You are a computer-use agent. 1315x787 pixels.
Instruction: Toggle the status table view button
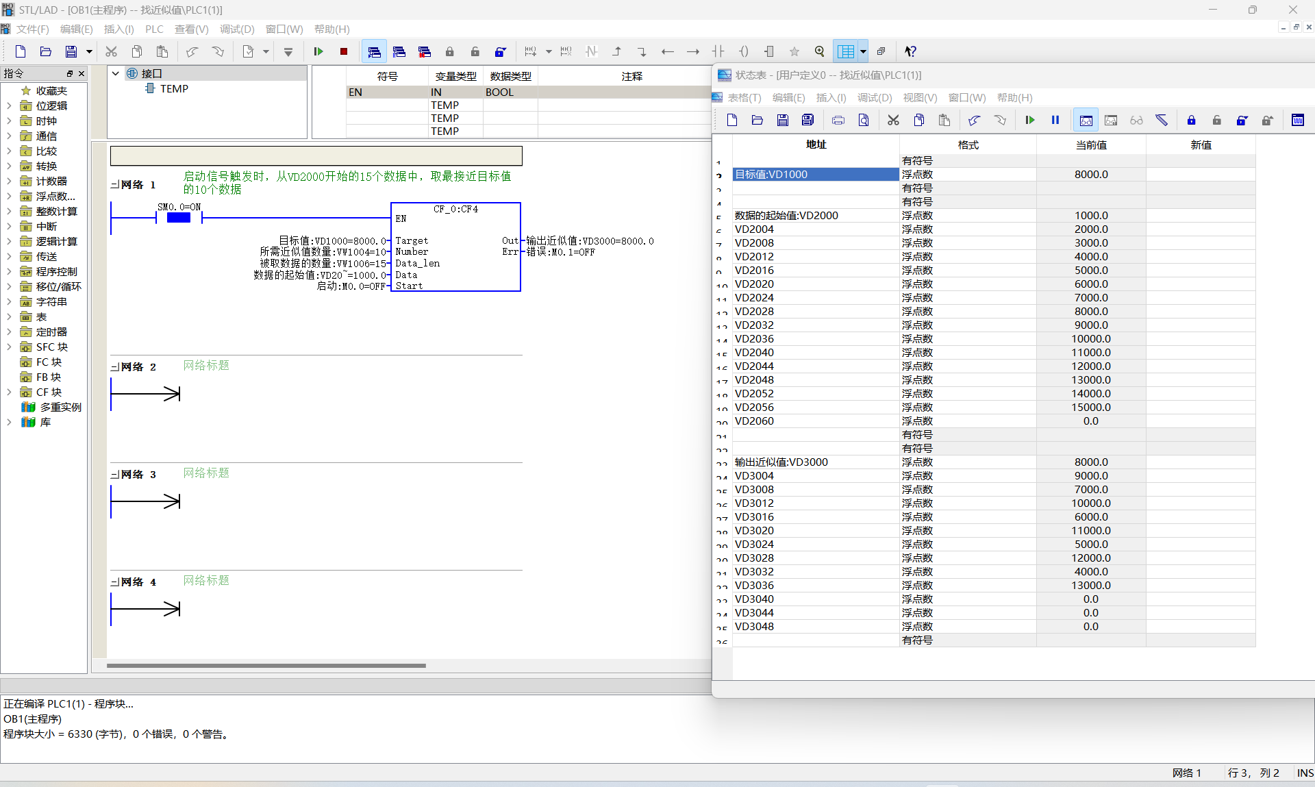[x=847, y=51]
